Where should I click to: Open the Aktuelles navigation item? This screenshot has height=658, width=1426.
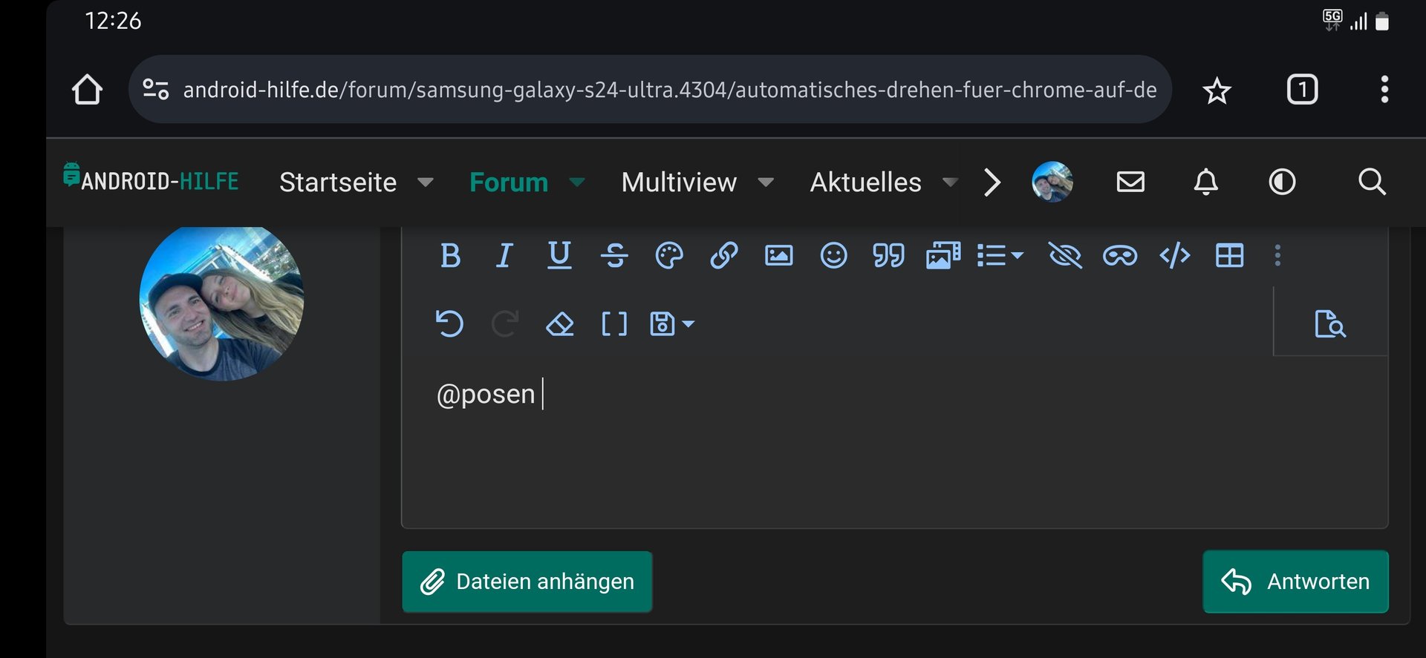[865, 182]
